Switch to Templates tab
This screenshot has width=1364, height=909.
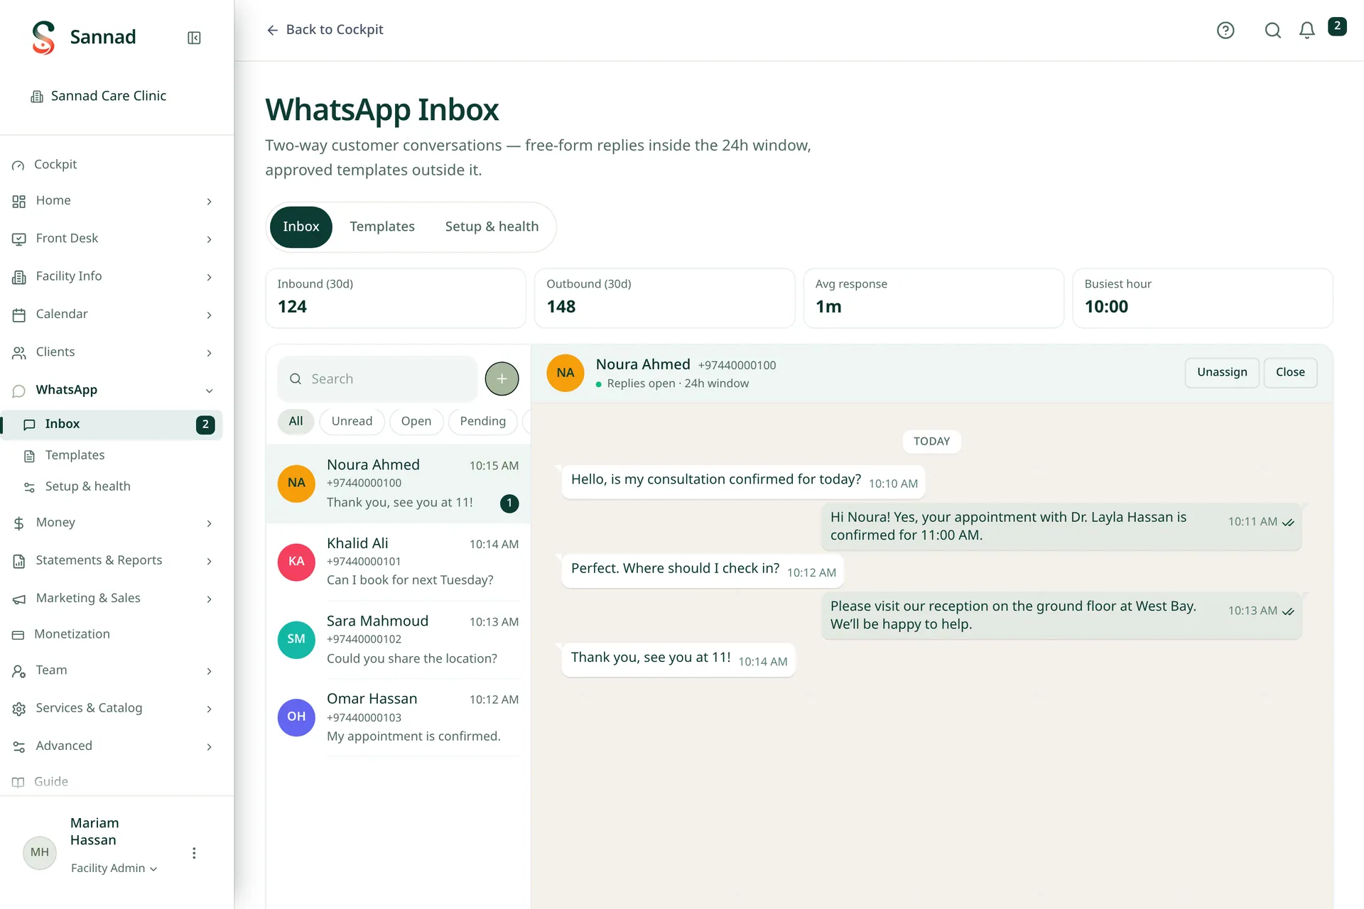[381, 227]
